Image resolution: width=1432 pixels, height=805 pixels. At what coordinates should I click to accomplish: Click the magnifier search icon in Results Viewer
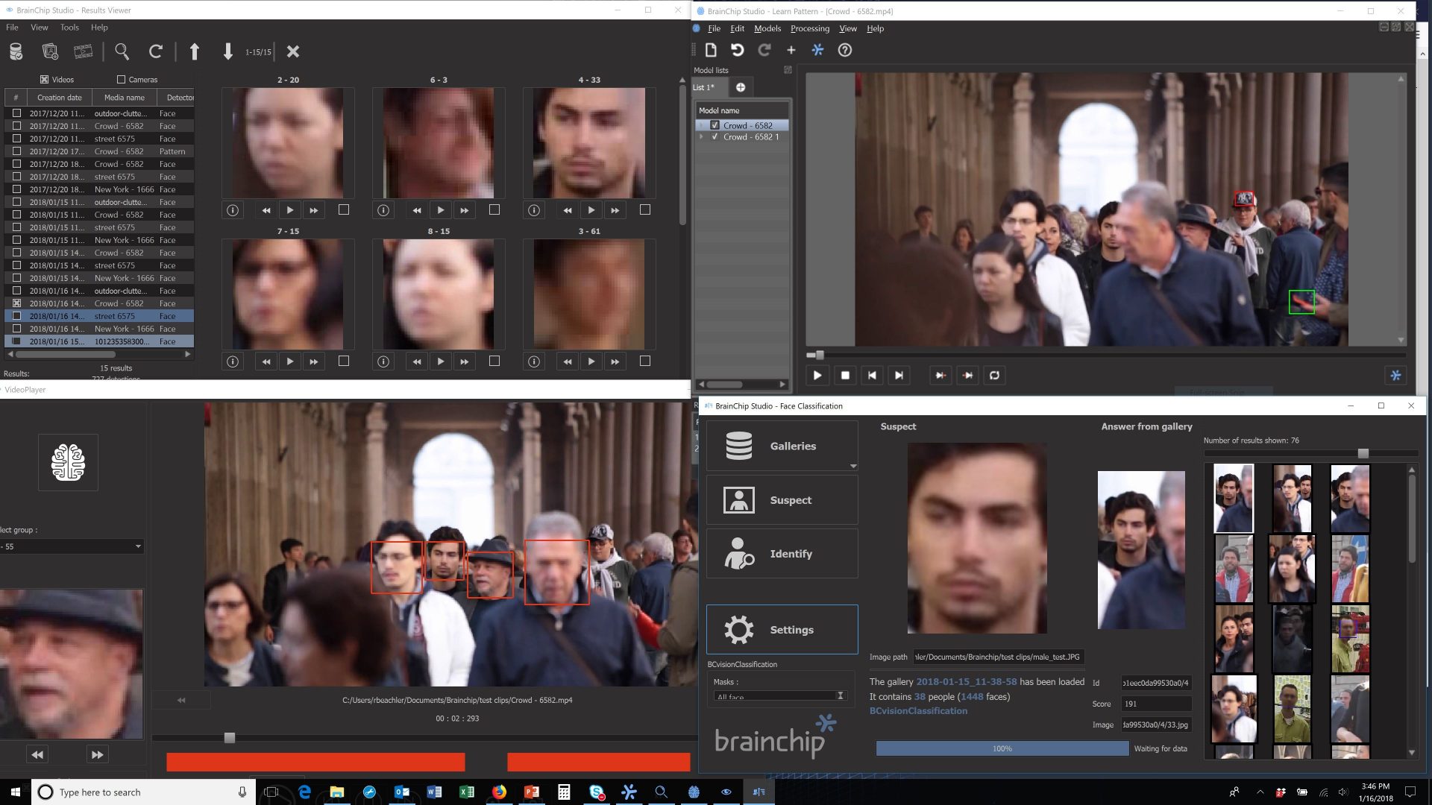122,51
